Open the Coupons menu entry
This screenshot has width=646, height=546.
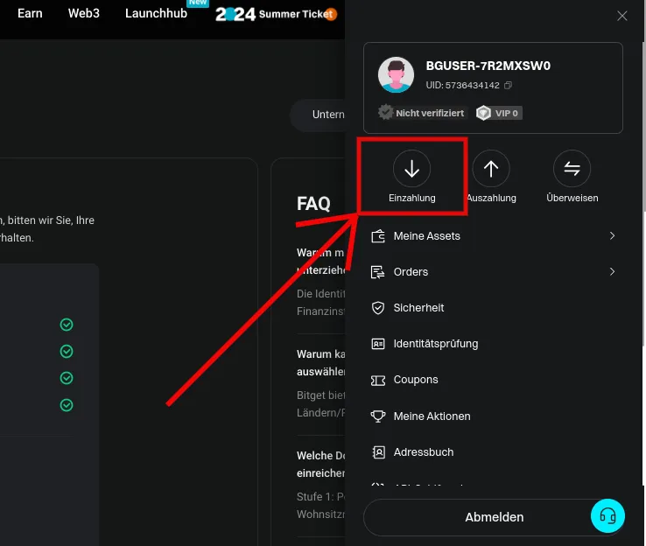point(416,380)
